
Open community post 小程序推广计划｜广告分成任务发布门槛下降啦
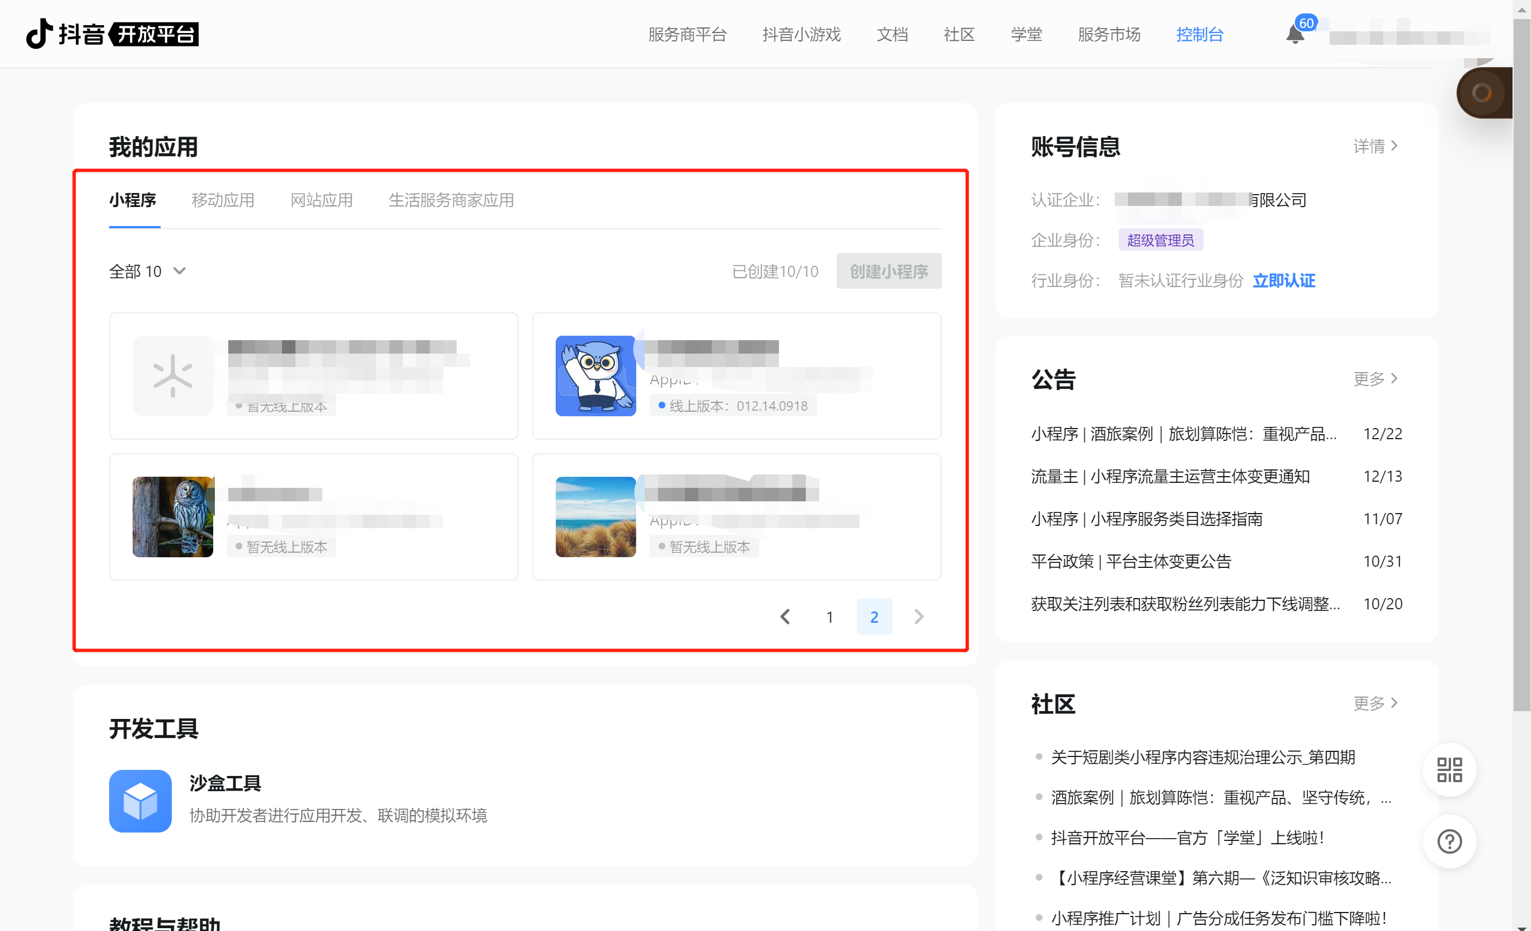point(1219,918)
